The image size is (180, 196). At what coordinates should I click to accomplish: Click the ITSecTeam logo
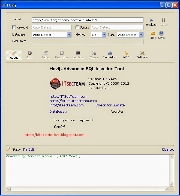tap(67, 83)
